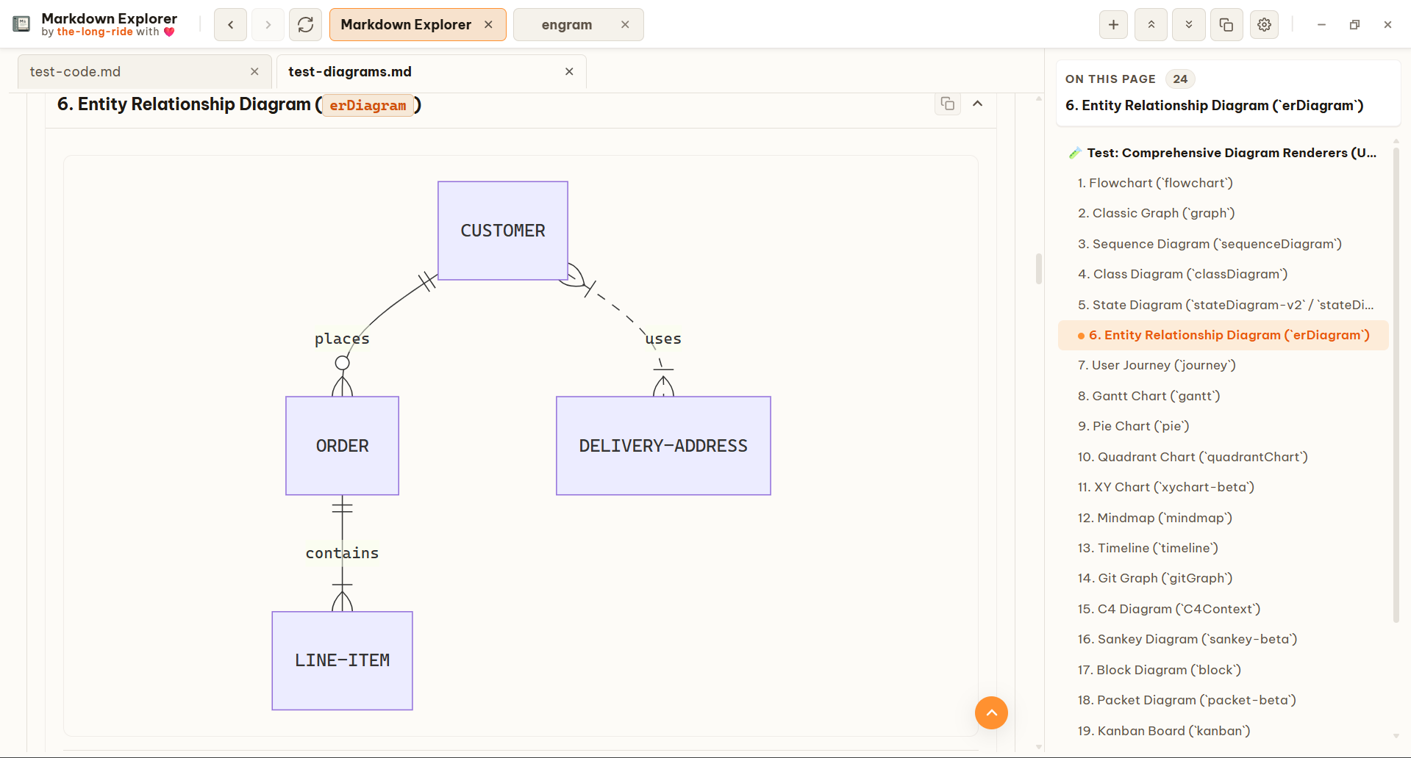Jump to 12. Mindmap section

pyautogui.click(x=1223, y=518)
